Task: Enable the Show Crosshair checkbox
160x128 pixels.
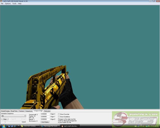Action: [59, 114]
